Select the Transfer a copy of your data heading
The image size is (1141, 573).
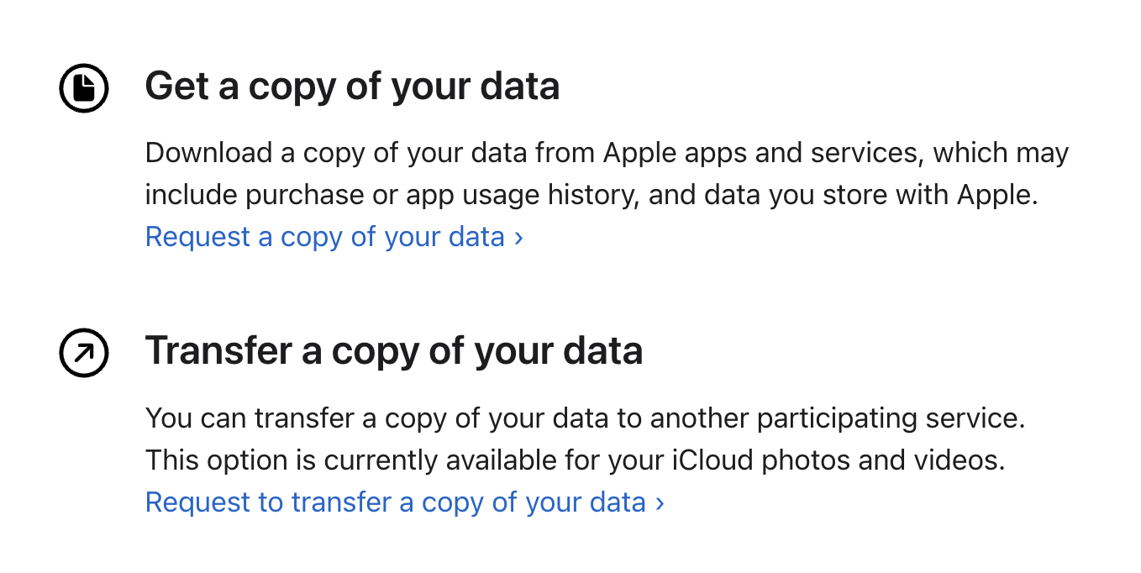coord(394,350)
